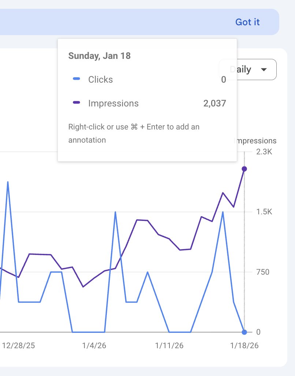Click the 1.5K y-axis label
This screenshot has width=295, height=376.
tap(264, 212)
